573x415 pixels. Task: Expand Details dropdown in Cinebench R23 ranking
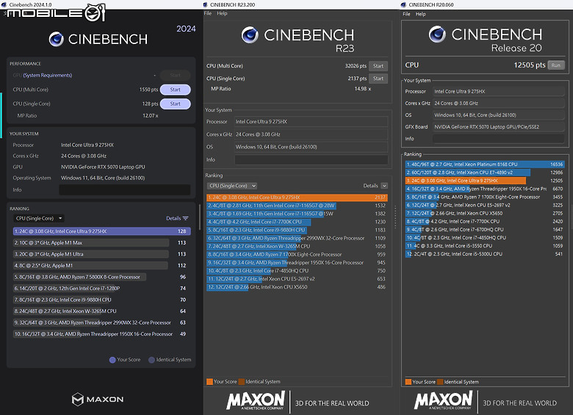click(x=384, y=186)
